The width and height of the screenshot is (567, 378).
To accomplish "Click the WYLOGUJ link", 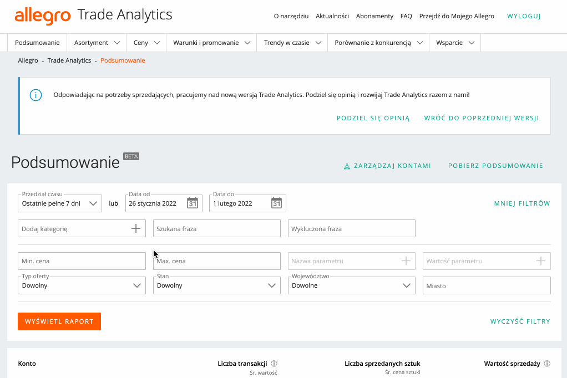I will (524, 16).
